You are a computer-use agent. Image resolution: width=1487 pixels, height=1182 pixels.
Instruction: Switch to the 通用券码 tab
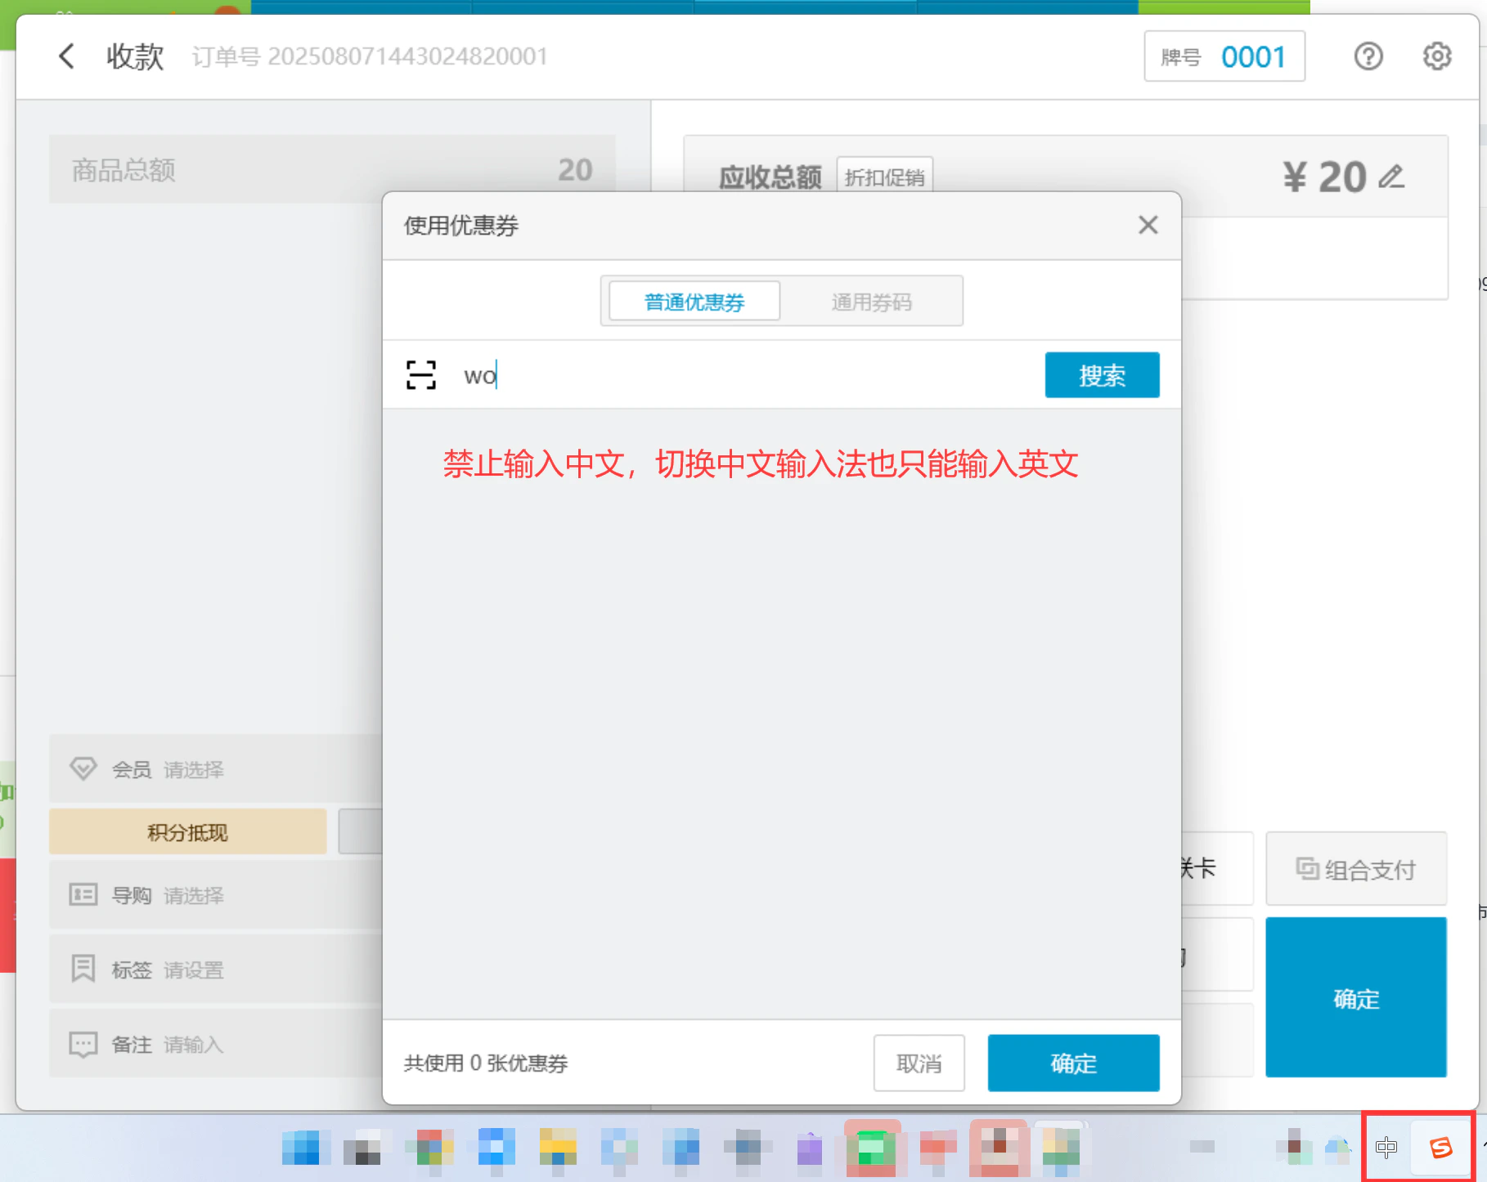871,302
